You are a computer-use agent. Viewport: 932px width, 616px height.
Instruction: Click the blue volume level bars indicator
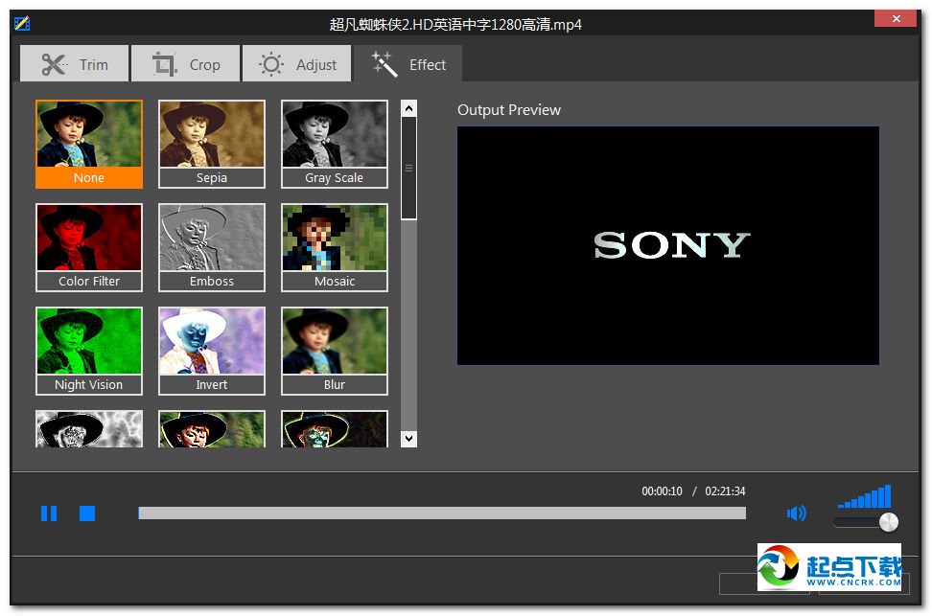tap(864, 496)
